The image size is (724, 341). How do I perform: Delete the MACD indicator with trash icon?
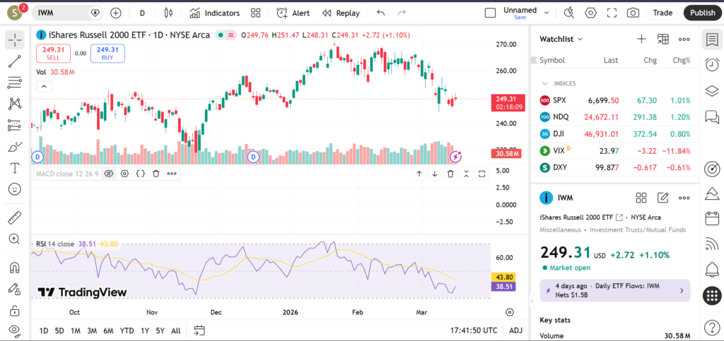click(156, 173)
